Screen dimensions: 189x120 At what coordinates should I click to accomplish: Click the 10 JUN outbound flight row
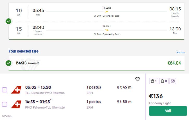click(96, 12)
